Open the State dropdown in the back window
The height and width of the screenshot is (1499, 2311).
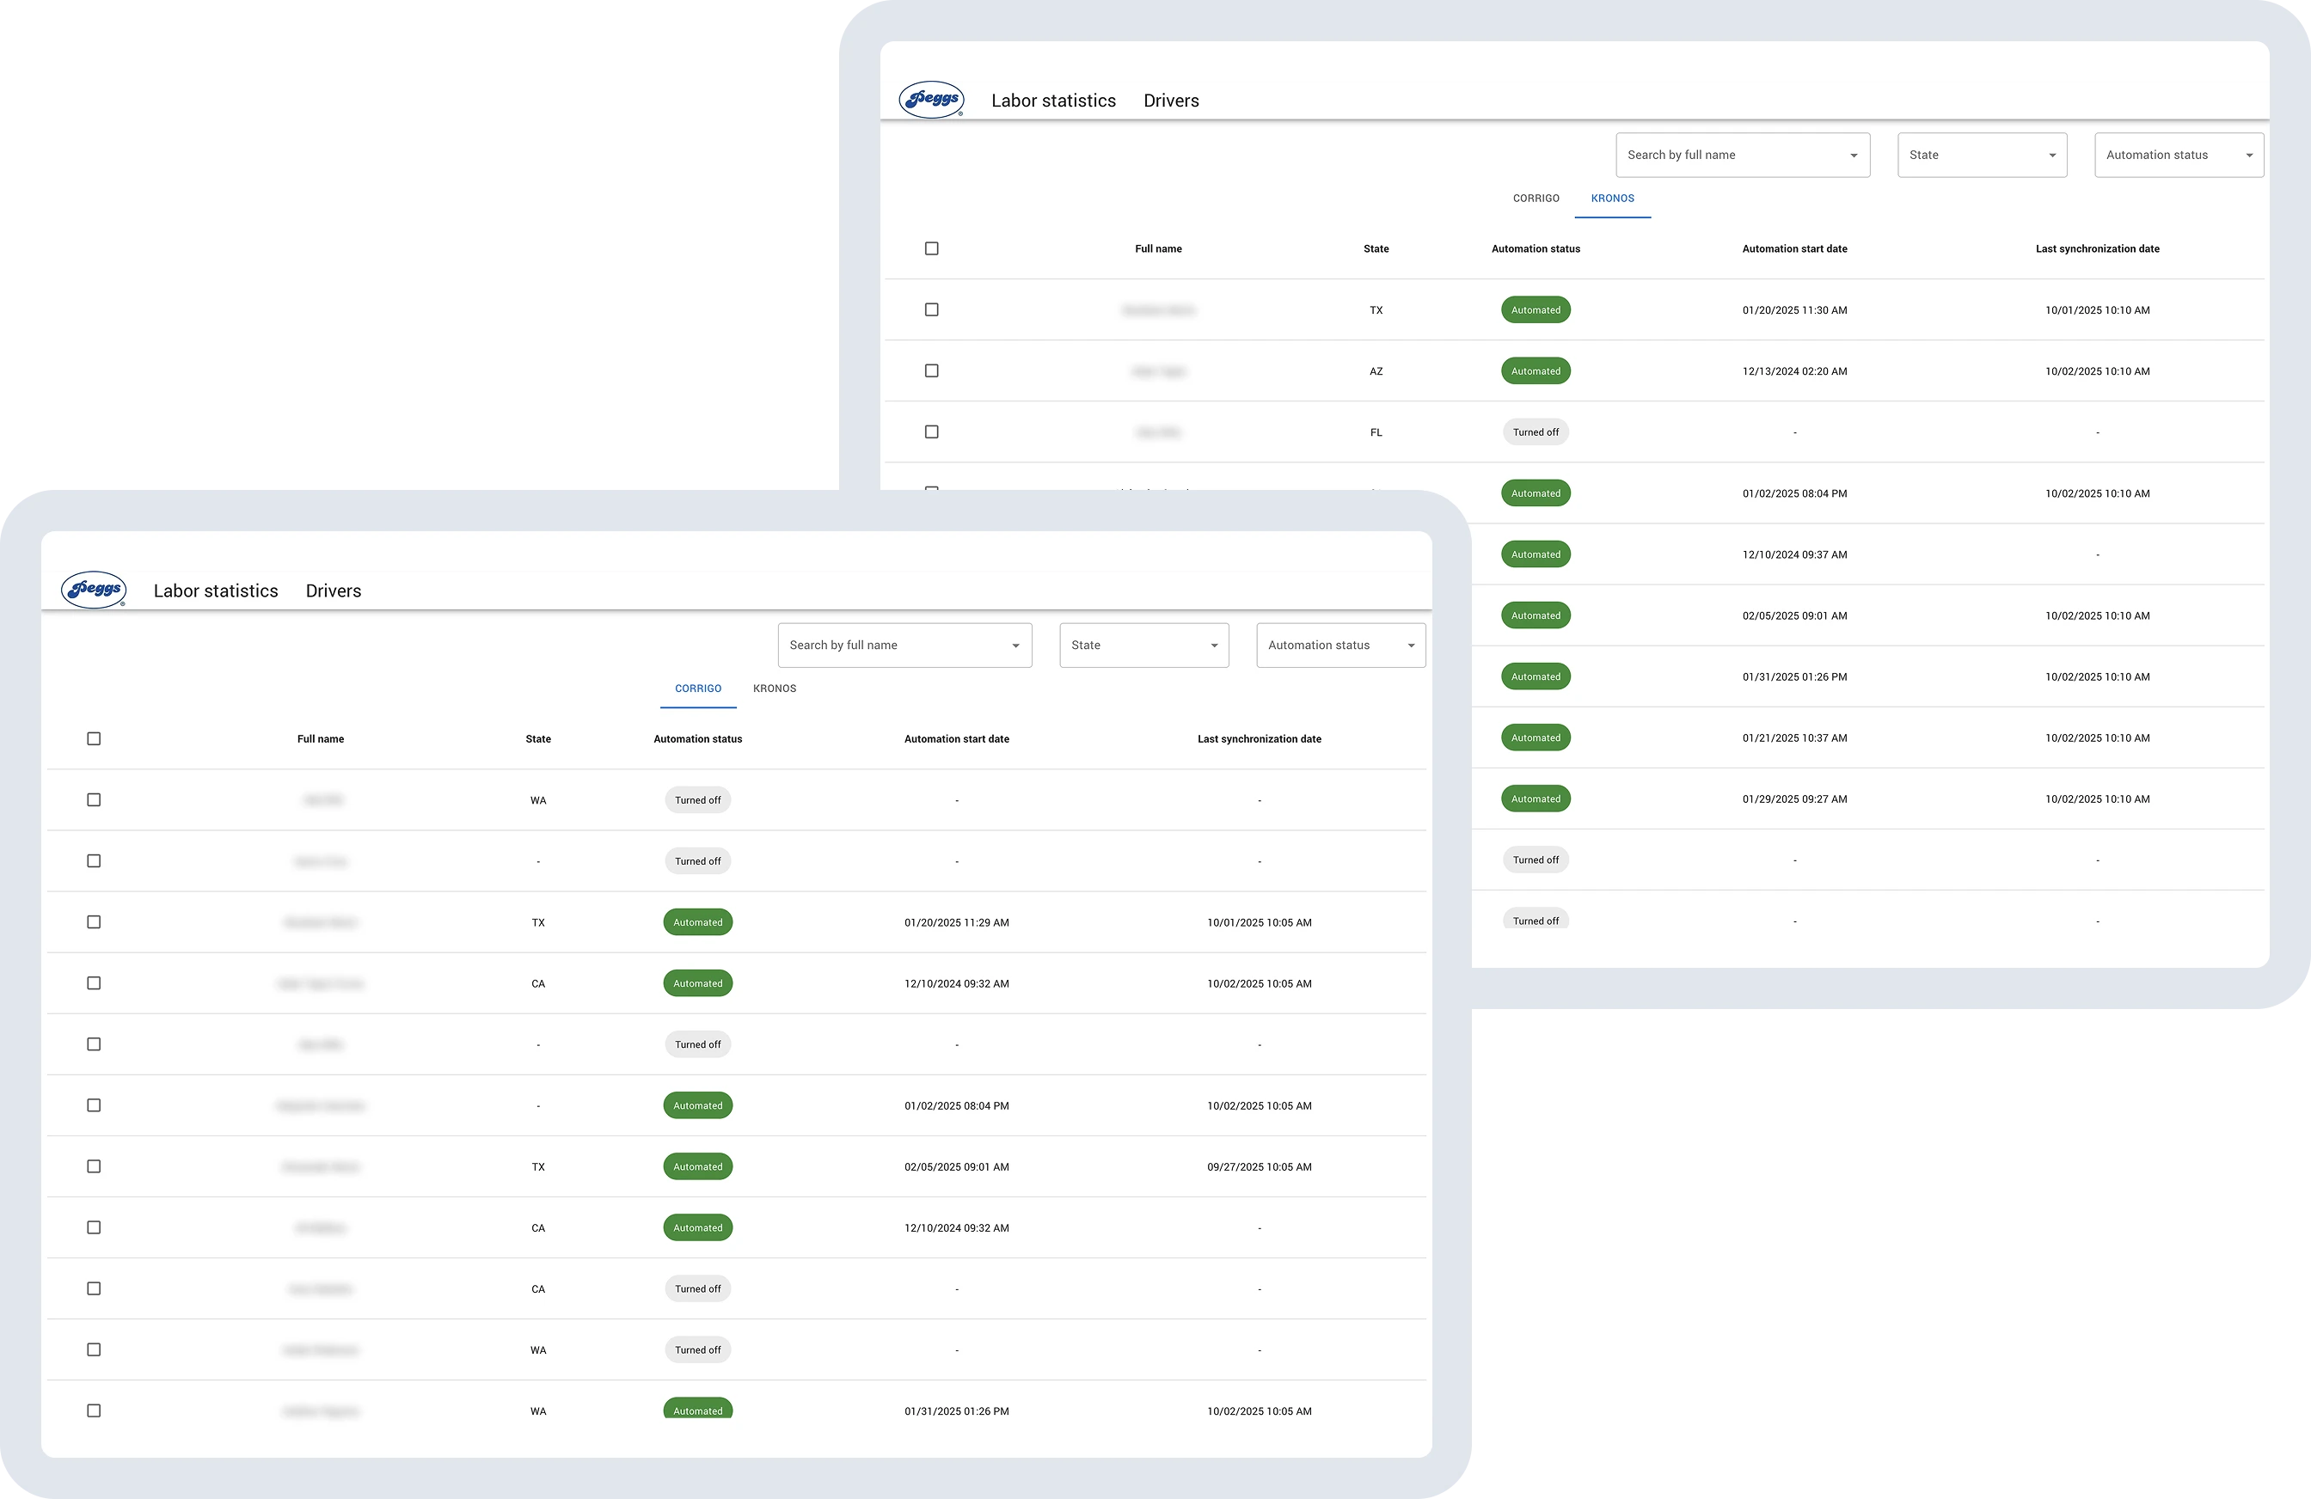coord(1982,155)
